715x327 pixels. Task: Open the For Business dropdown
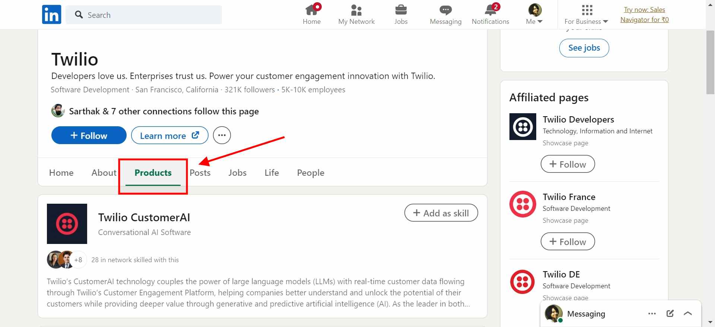[585, 14]
